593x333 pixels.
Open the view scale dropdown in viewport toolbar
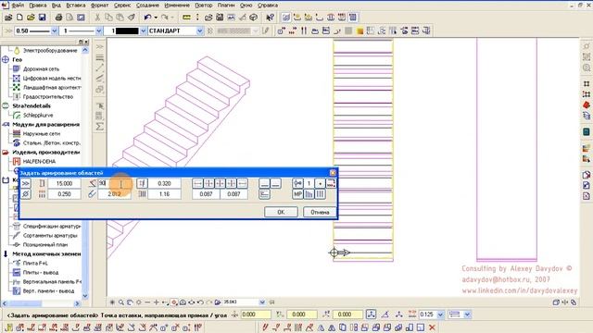click(x=262, y=302)
